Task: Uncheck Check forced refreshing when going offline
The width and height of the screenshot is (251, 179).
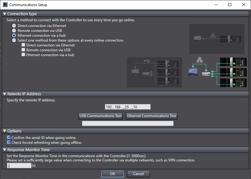Action: pyautogui.click(x=9, y=143)
